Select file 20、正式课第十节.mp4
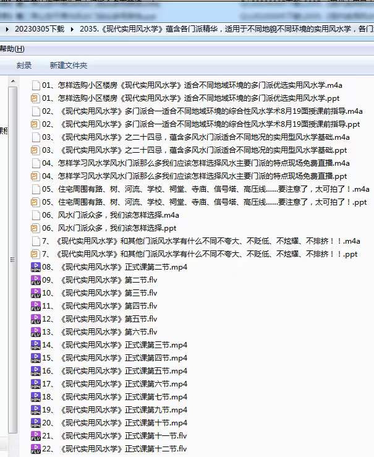The image size is (374, 457). click(115, 423)
